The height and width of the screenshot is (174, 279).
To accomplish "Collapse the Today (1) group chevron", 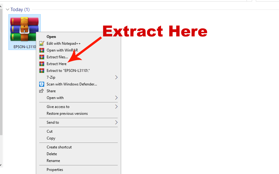I will [7, 10].
